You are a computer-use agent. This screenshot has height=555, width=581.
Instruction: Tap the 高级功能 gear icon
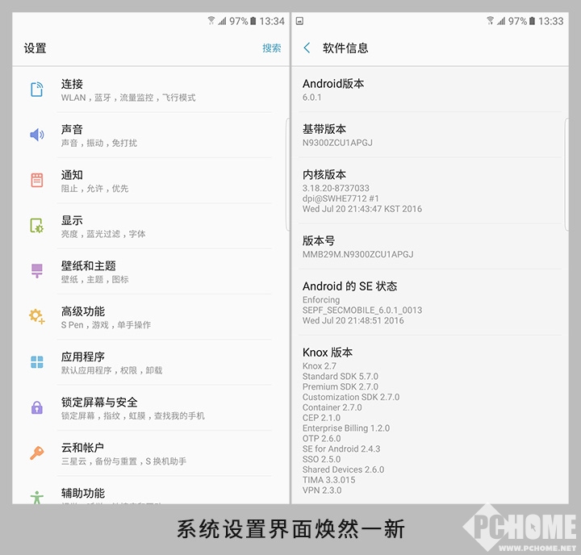(x=37, y=316)
